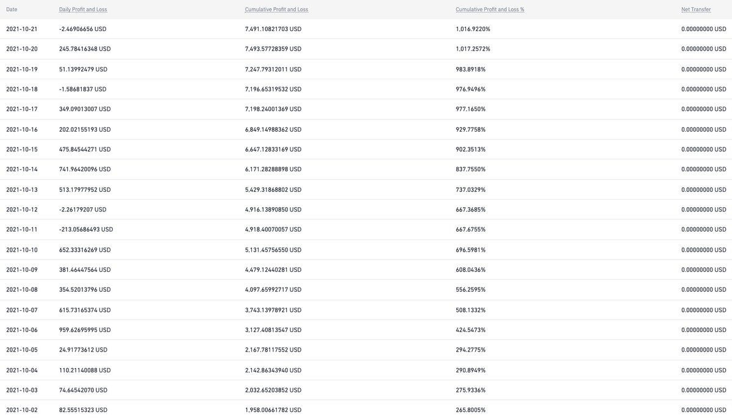Select date cell 2021-10-07
The image size is (732, 418).
[22, 310]
